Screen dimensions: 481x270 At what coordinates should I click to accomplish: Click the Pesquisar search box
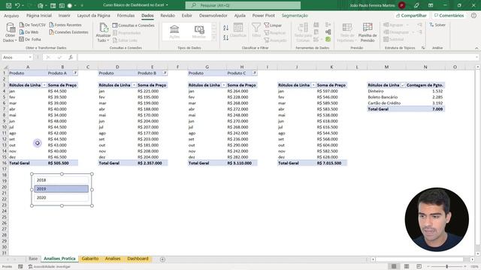[243, 5]
